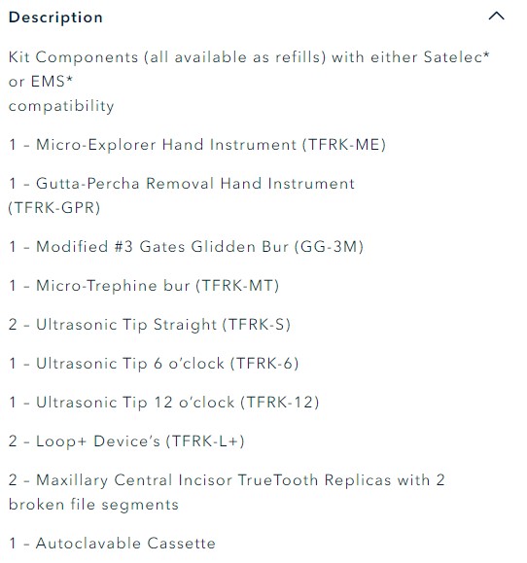Viewport: 527px width, 563px height.
Task: Select the Ultrasonic Tip 12 o'clock line
Action: point(163,403)
